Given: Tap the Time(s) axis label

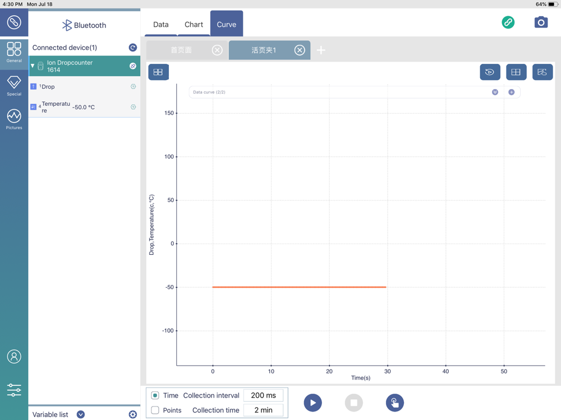Looking at the screenshot, I should (x=361, y=378).
